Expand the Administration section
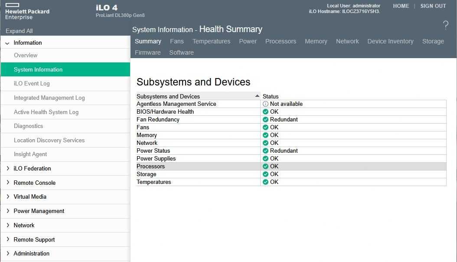 (x=8, y=254)
